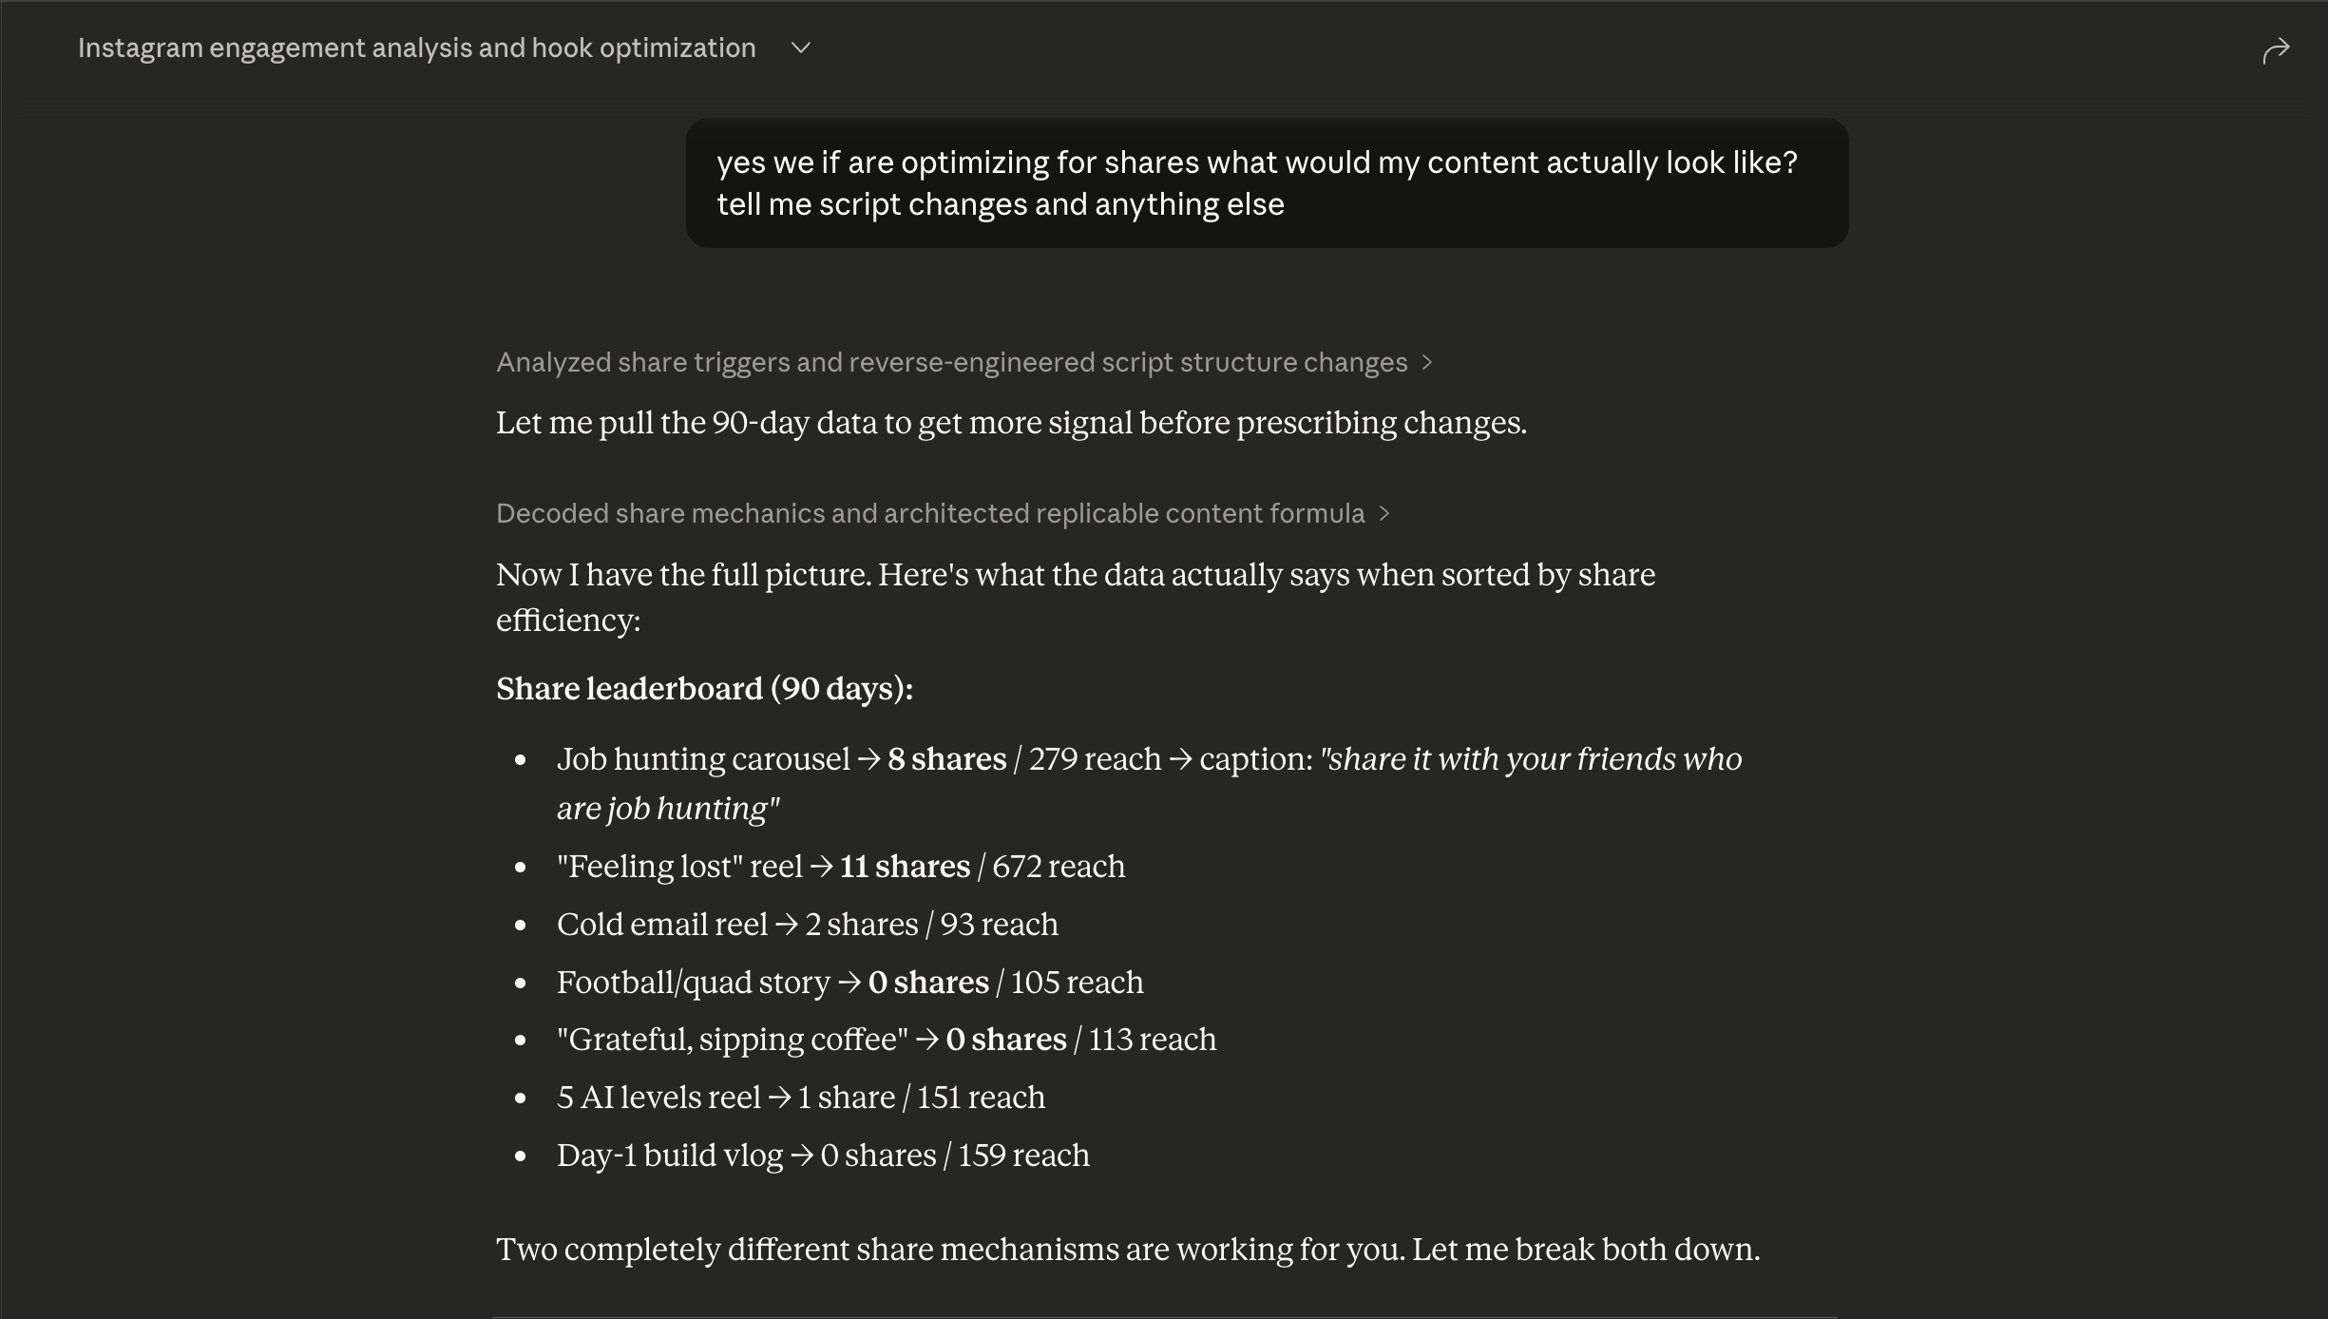Click chevron after 'replicable content formula'
Screen dimensions: 2328x1319
click(x=1384, y=513)
